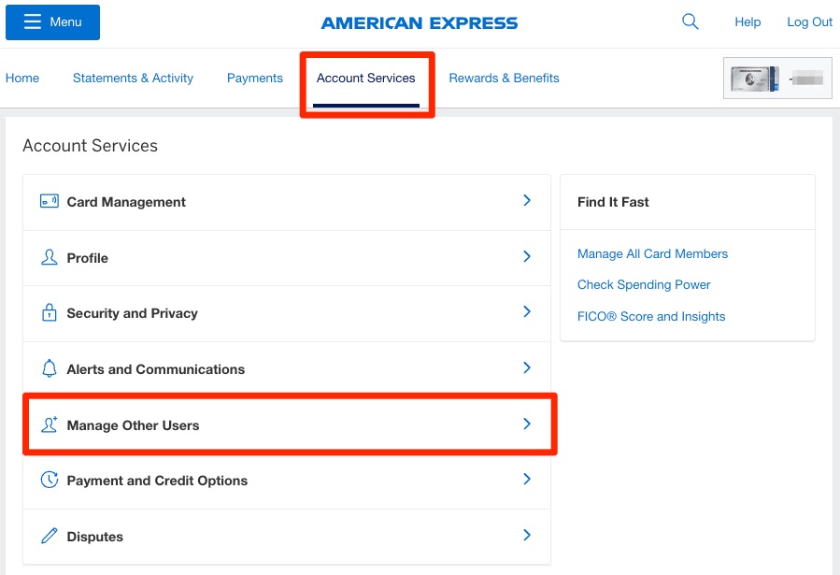
Task: Open the hamburger Menu button
Action: coord(52,22)
